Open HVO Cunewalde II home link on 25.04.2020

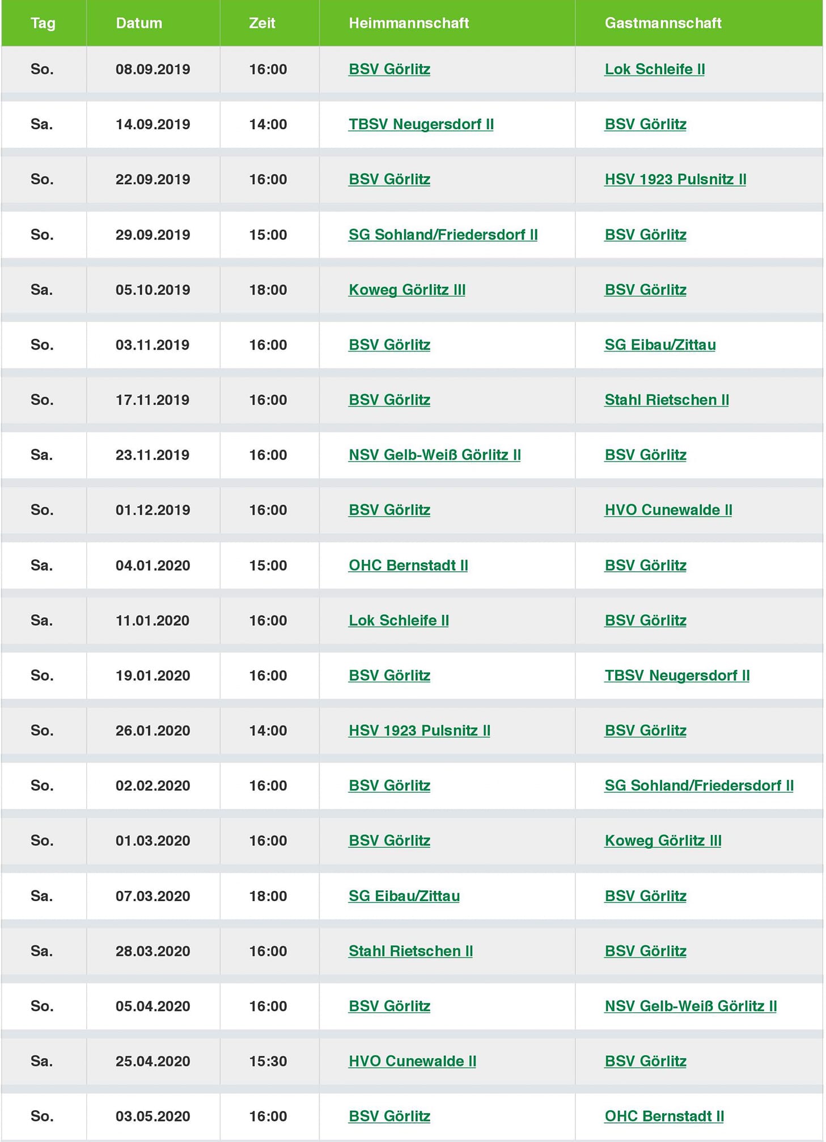[412, 1061]
